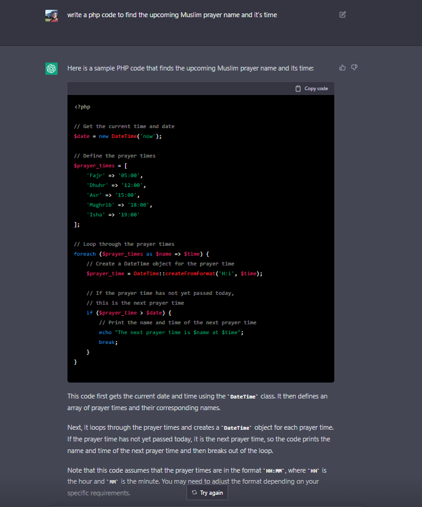
Task: Click the '// Get the current time and date' comment
Action: tap(125, 126)
